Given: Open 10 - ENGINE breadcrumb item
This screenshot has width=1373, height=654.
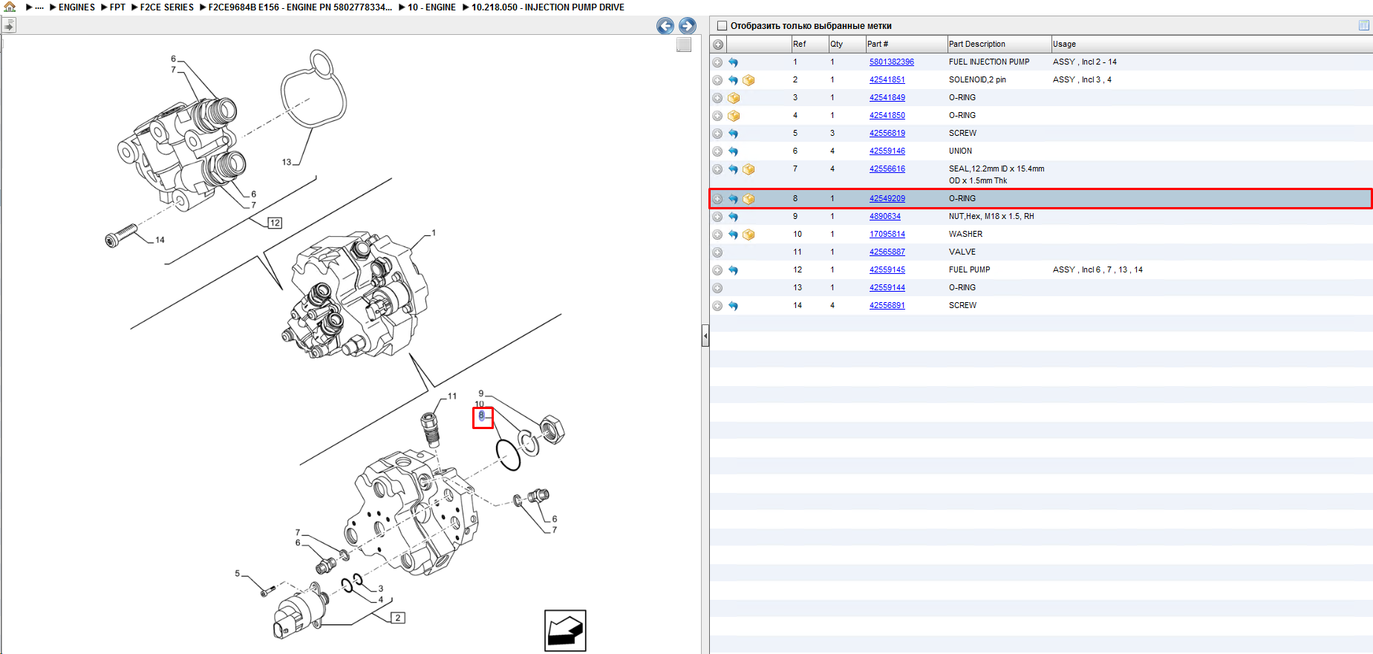Looking at the screenshot, I should 431,7.
